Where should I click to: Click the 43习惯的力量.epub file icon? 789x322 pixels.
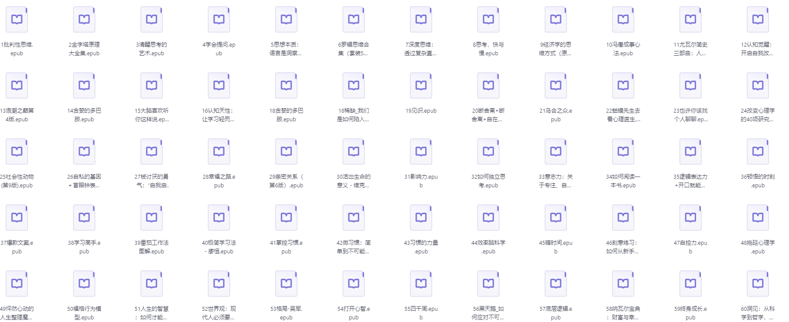point(421,218)
